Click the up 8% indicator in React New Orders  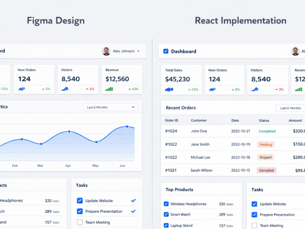coord(236,89)
